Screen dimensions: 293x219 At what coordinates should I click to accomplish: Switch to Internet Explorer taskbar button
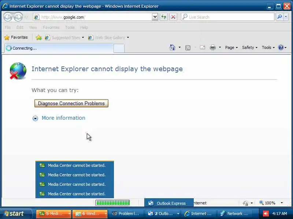coord(199,214)
